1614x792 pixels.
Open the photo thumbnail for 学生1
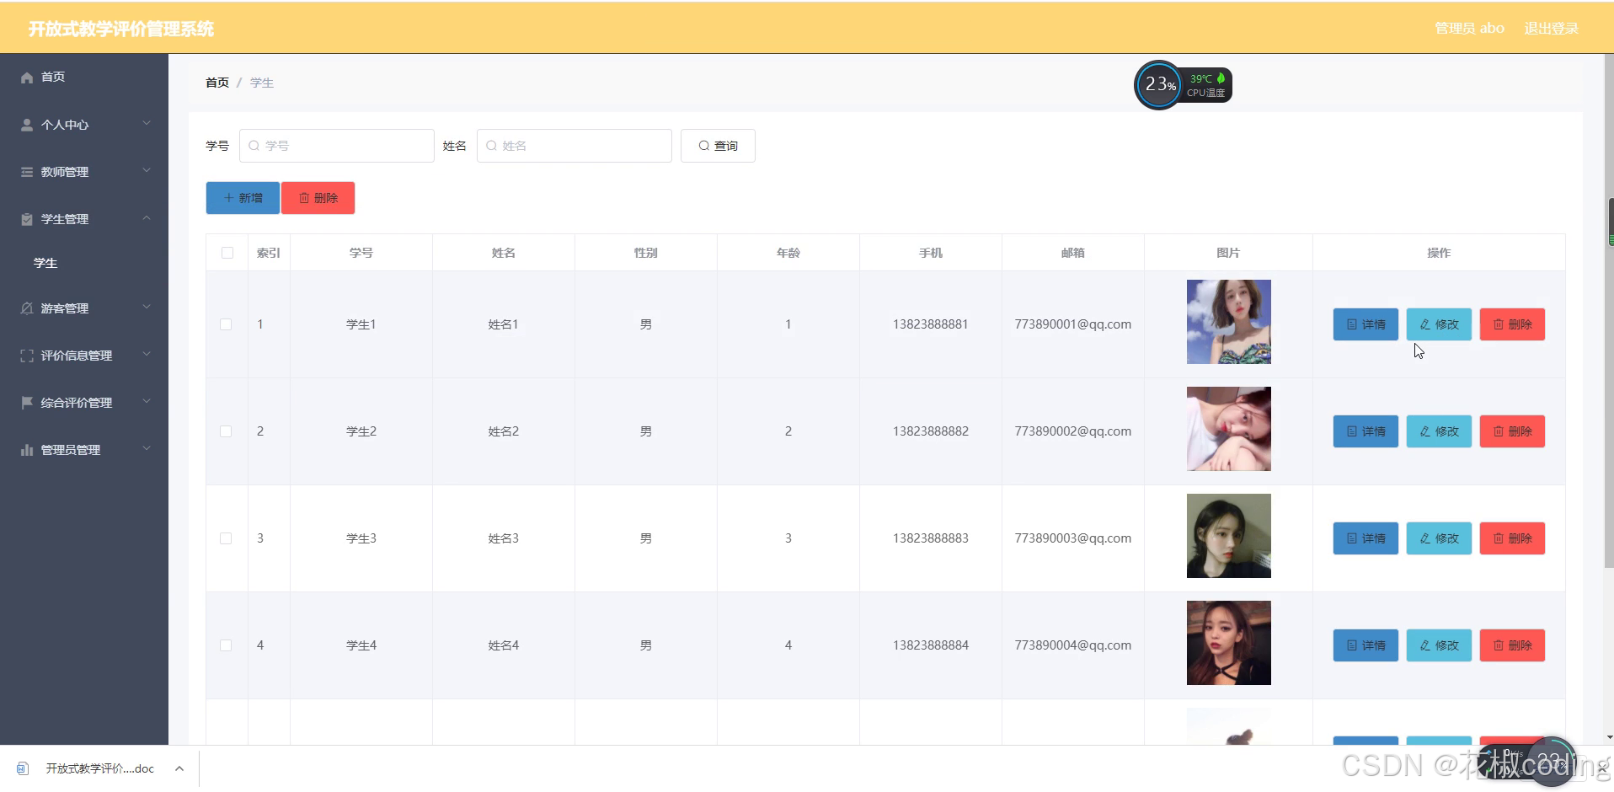point(1229,322)
